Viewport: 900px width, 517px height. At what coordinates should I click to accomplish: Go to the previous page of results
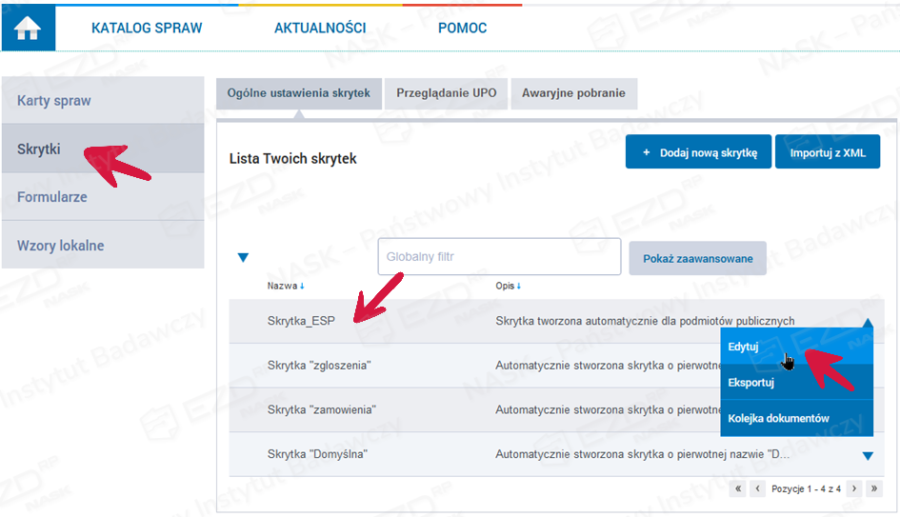coord(758,488)
